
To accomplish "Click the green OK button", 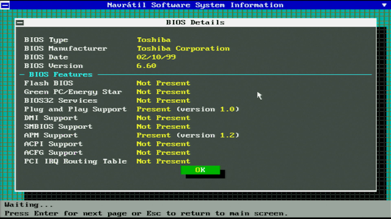I will [200, 170].
